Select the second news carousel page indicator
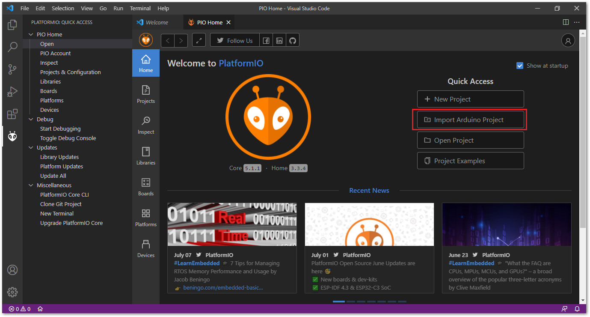Viewport: 590px width, 317px height. (x=351, y=302)
